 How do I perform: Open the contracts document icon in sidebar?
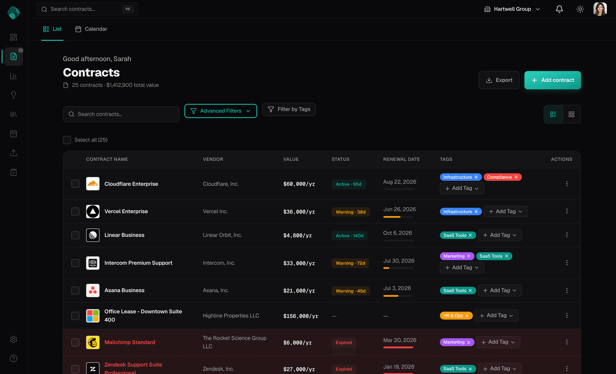[14, 57]
